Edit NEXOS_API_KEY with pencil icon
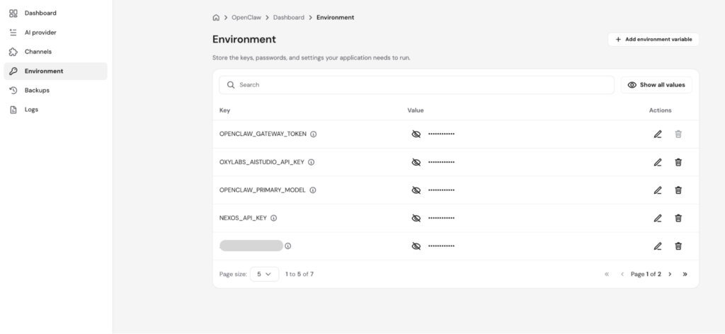This screenshot has width=725, height=334. pyautogui.click(x=658, y=218)
